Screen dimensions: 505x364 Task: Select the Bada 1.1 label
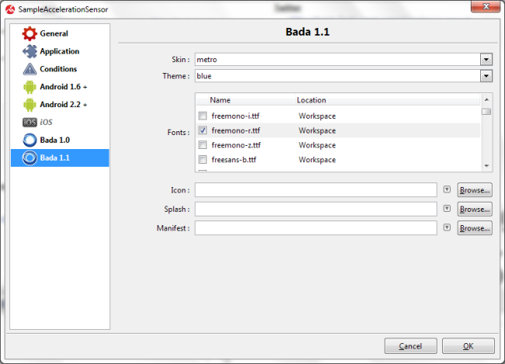(54, 158)
